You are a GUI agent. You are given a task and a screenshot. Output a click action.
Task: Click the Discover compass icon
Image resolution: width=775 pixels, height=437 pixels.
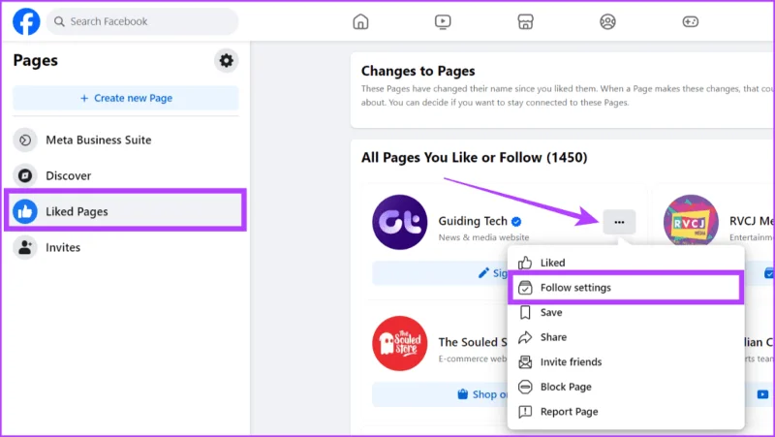[25, 175]
